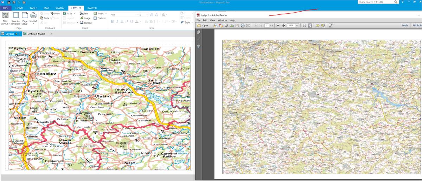Open View menu in Adobe Reader
422x181 pixels.
click(212, 20)
